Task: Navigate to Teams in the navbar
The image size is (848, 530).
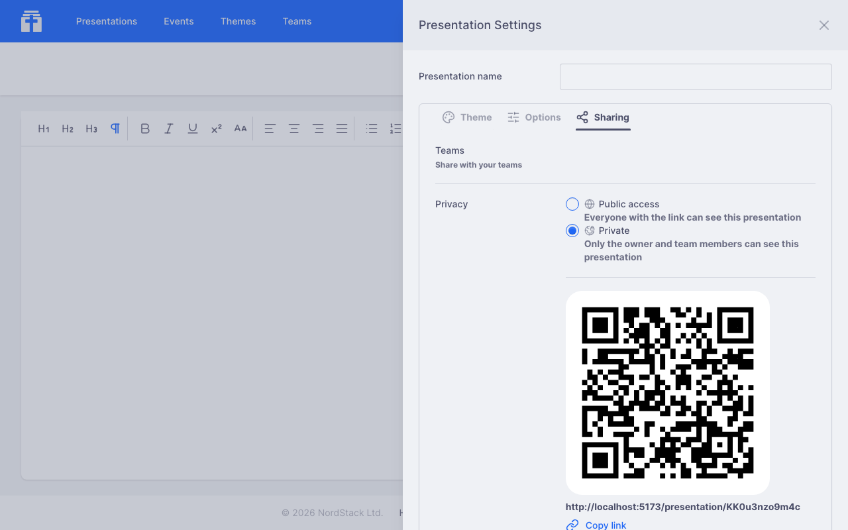Action: point(297,21)
